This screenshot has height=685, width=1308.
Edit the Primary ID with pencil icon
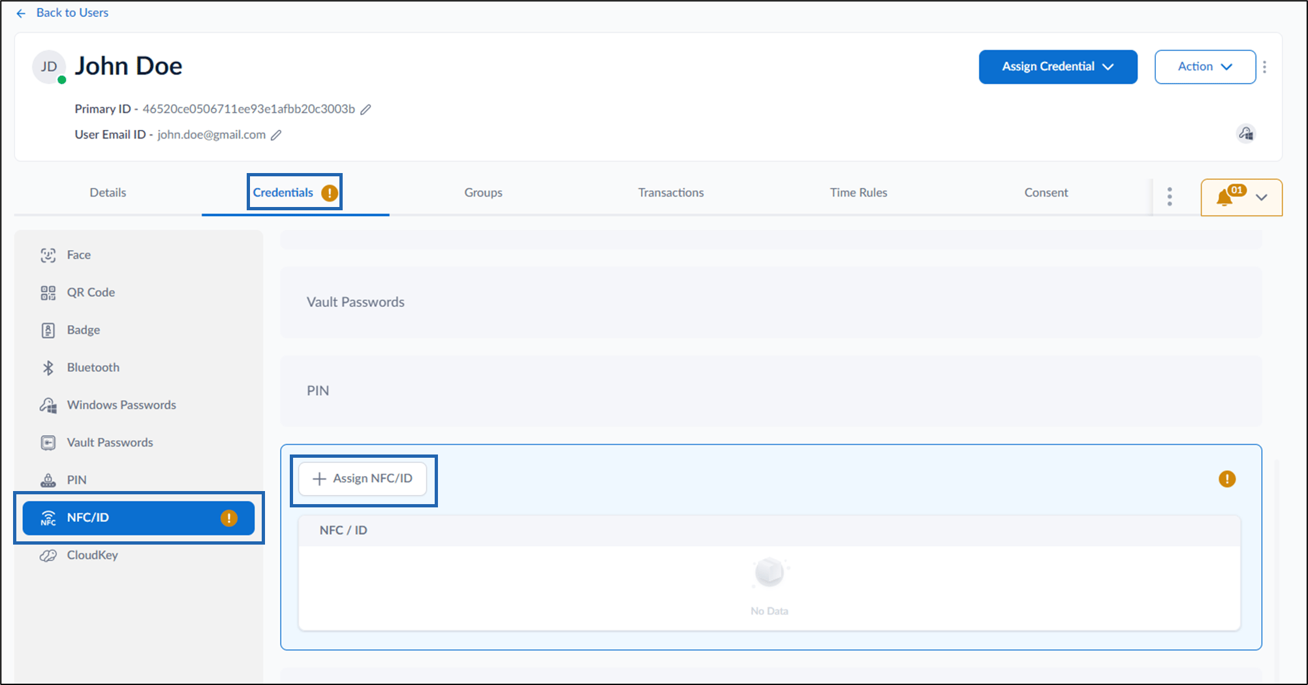point(366,109)
